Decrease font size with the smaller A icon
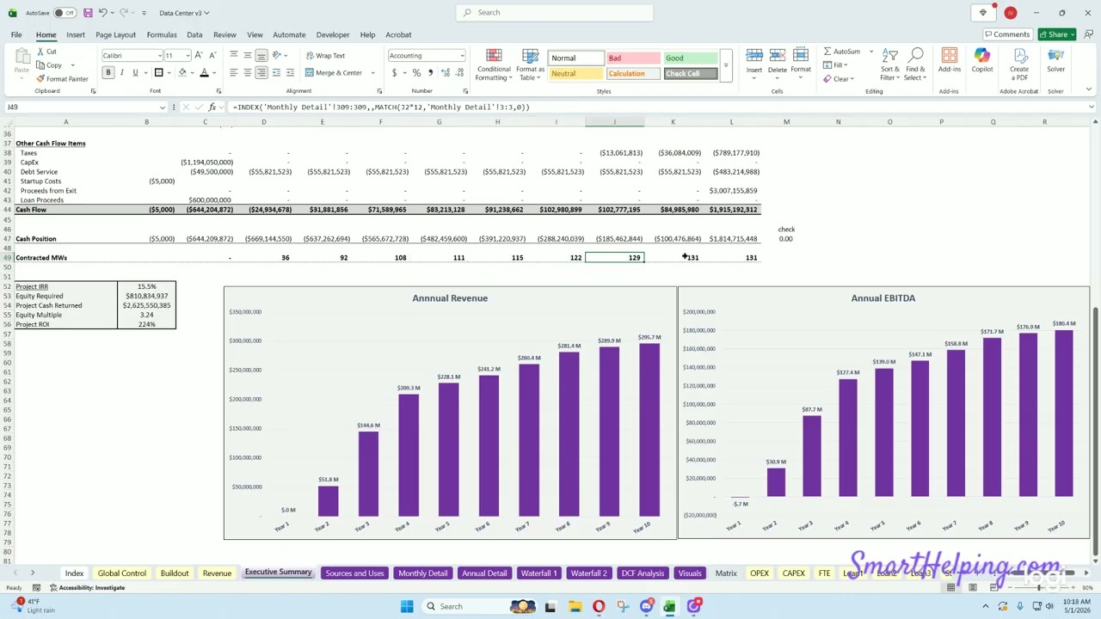The width and height of the screenshot is (1101, 619). pyautogui.click(x=212, y=55)
